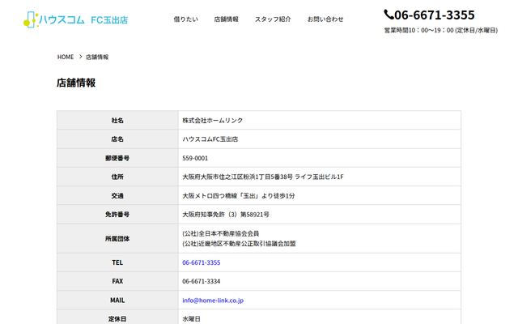Click the store name ハウスコムFC玉出店 cell
Viewport: 518px width, 324px height.
[x=320, y=139]
